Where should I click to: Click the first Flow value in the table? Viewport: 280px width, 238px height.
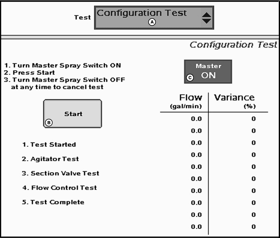coord(196,119)
